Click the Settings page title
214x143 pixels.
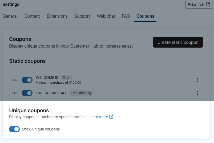click(11, 4)
